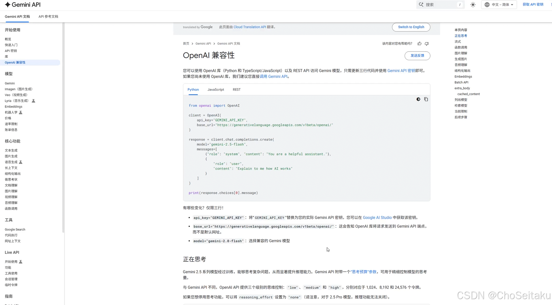Open API 密钥 sidebar item

pos(11,51)
